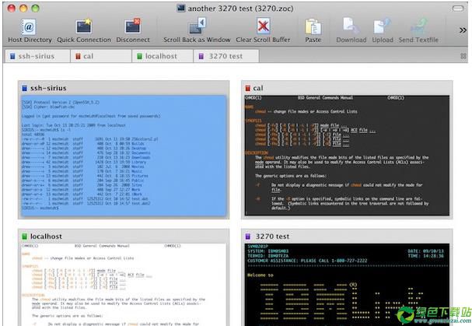Click the toolbar toggle pill in title bar
The width and height of the screenshot is (472, 326).
[458, 9]
